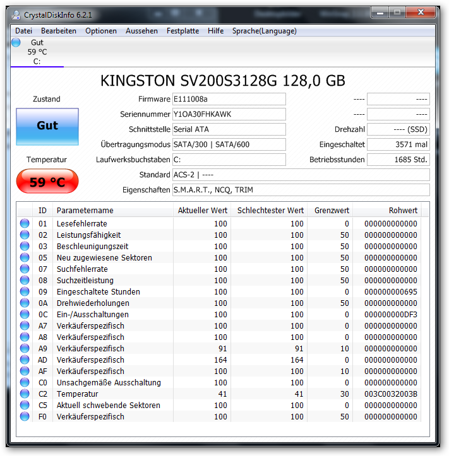Click the Rohwert column header
Image resolution: width=449 pixels, height=456 pixels.
coord(387,210)
